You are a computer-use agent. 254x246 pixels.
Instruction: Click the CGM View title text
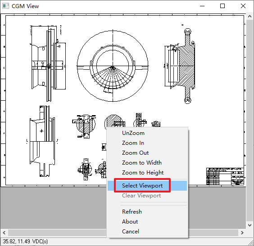click(25, 6)
